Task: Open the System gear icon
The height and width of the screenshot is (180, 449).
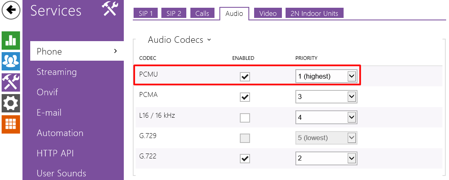Action: 11,103
